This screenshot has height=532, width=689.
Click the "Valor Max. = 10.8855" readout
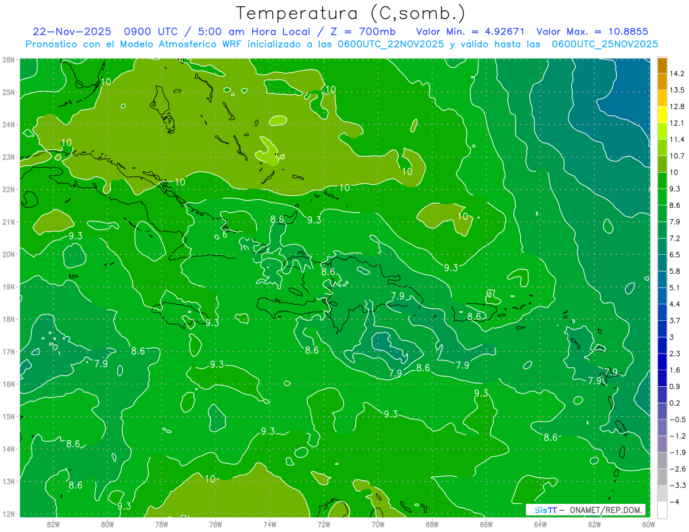(593, 32)
